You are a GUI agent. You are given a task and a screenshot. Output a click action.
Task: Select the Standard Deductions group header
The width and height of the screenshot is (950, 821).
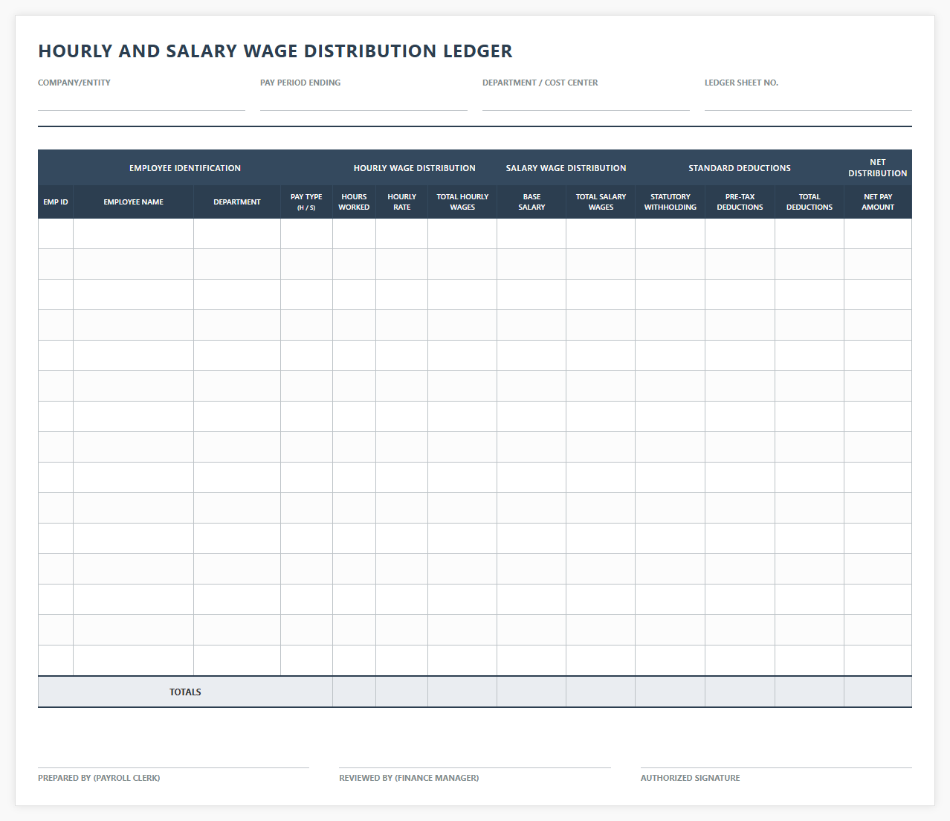(740, 168)
